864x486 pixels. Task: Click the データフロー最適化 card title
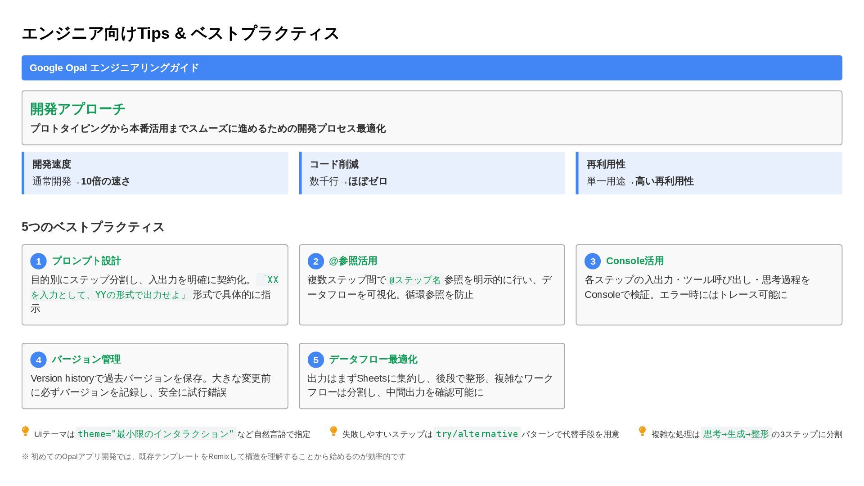373,360
